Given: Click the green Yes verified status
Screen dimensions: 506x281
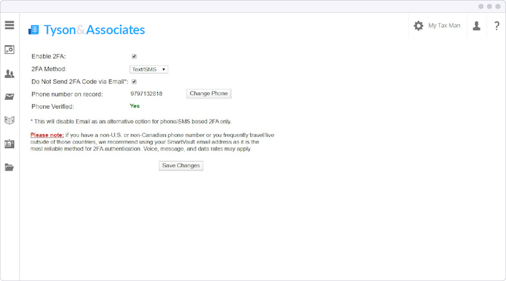Looking at the screenshot, I should [134, 106].
